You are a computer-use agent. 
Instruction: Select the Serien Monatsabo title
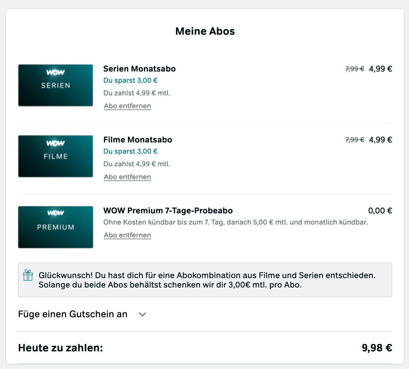(139, 69)
